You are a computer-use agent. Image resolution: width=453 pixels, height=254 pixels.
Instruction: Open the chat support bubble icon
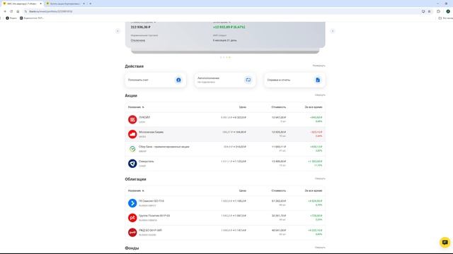445,242
